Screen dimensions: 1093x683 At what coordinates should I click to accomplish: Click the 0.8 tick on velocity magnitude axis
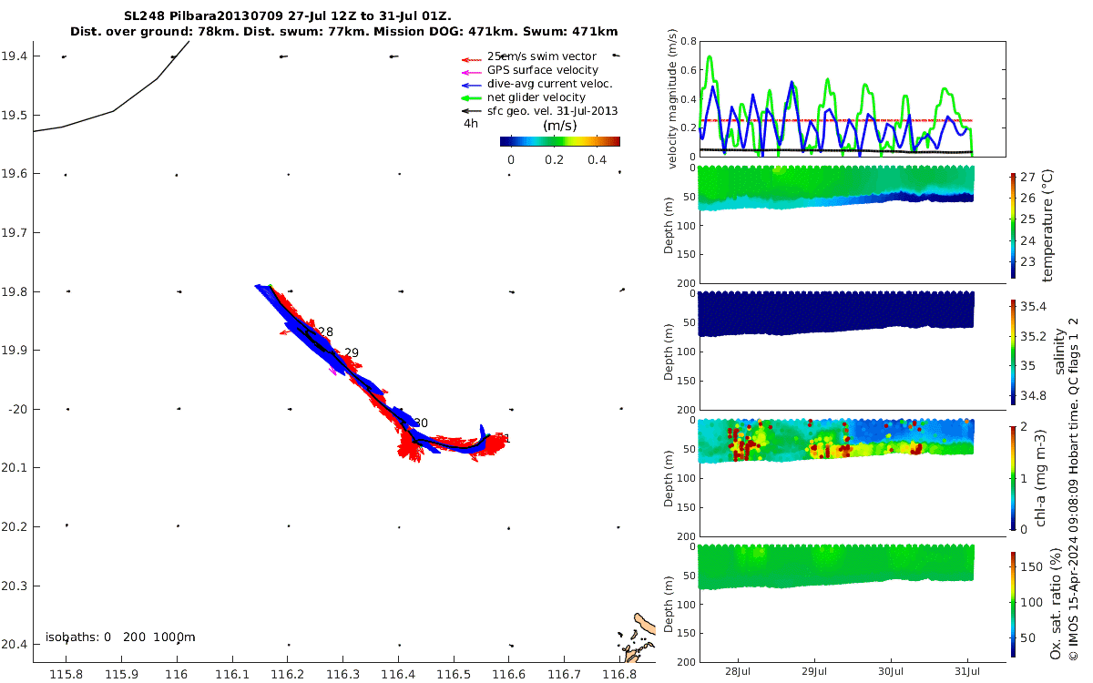688,41
